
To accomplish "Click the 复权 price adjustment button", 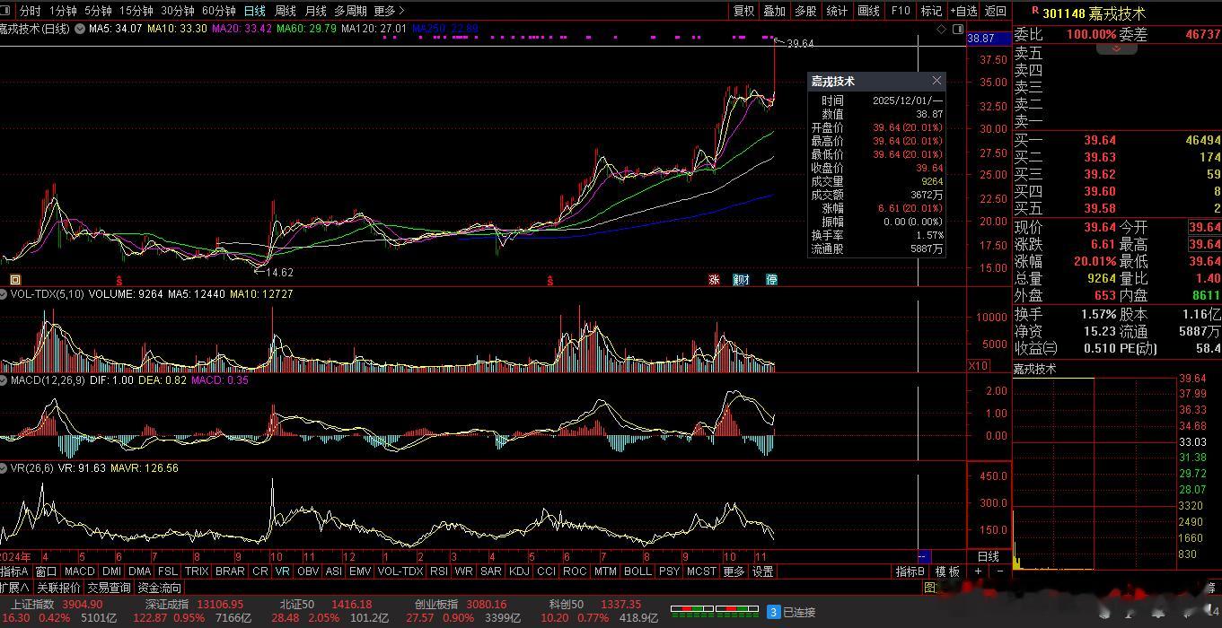I will [743, 11].
